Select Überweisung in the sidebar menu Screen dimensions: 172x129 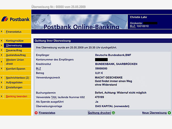tap(14, 45)
